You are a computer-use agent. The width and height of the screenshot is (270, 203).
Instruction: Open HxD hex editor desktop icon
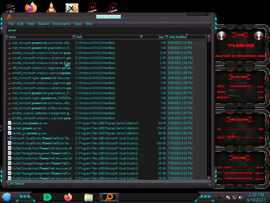pyautogui.click(x=72, y=8)
